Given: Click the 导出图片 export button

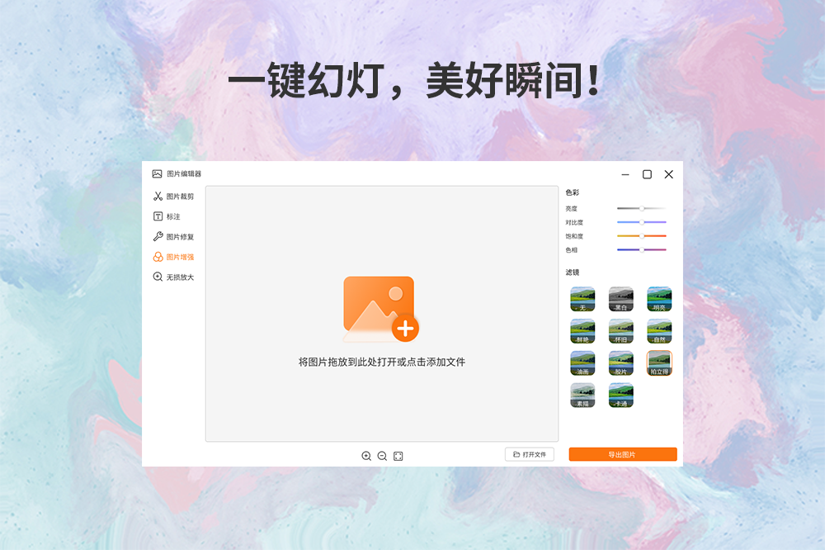Looking at the screenshot, I should tap(623, 454).
